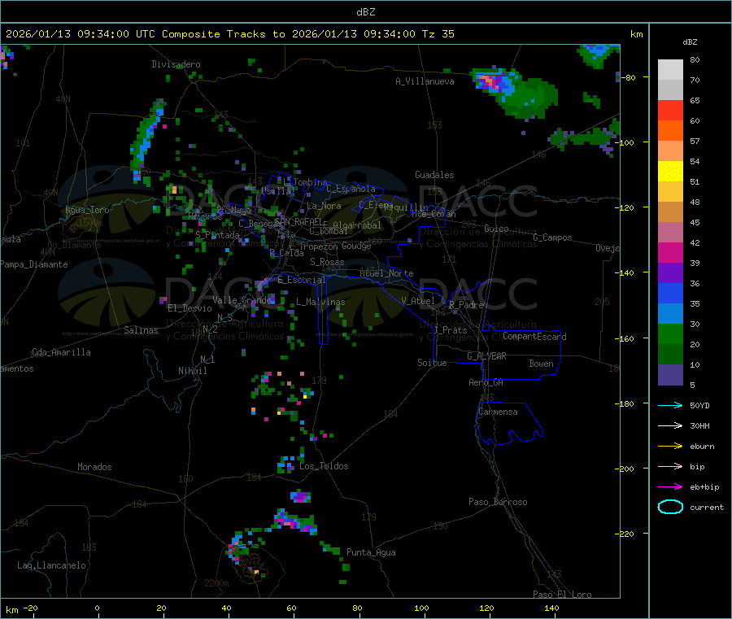Click the El_Desvio map label
The height and width of the screenshot is (619, 732).
pyautogui.click(x=190, y=308)
